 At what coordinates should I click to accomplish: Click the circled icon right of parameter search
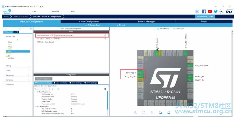pyautogui.click(x=58, y=89)
